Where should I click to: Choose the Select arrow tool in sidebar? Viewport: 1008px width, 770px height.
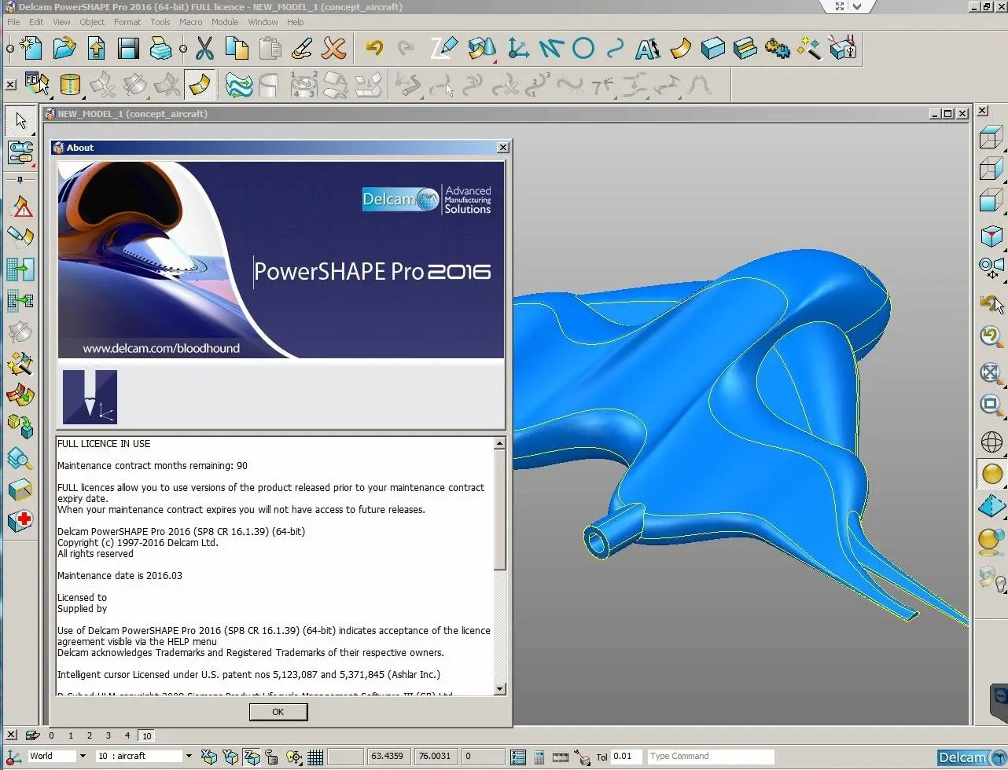20,120
